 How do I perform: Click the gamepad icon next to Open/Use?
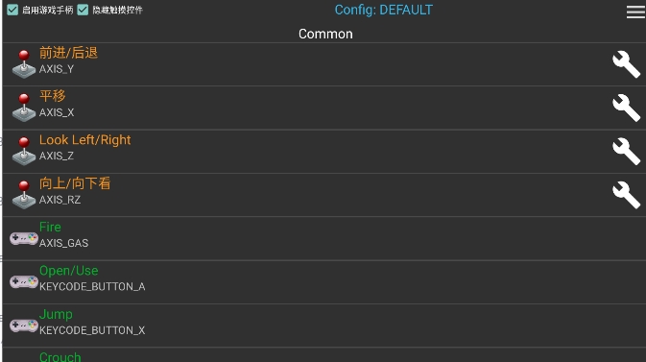tap(24, 282)
